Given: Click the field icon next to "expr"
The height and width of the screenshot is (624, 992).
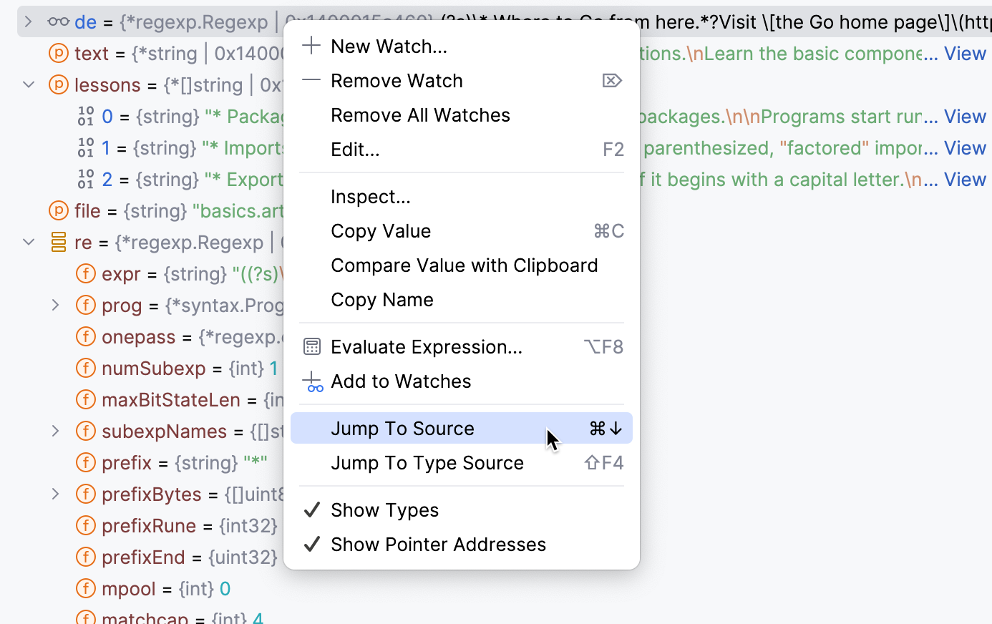Looking at the screenshot, I should tap(85, 273).
